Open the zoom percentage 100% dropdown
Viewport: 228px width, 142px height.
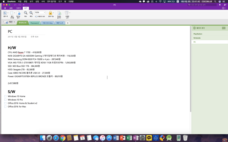(44, 13)
